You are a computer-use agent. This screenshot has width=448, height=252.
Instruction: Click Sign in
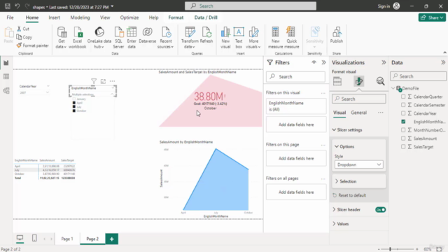tap(384, 6)
